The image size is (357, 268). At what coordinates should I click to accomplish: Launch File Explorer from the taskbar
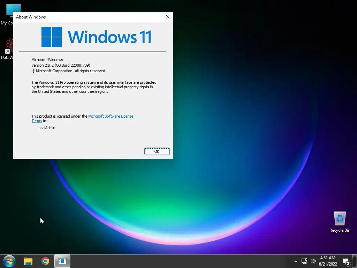28,261
